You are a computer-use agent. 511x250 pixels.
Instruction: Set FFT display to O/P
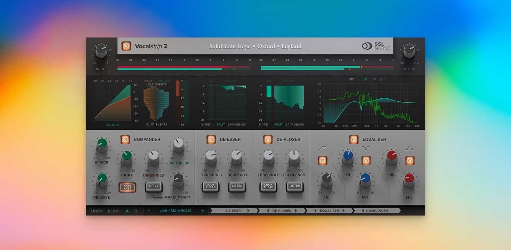coord(374,79)
